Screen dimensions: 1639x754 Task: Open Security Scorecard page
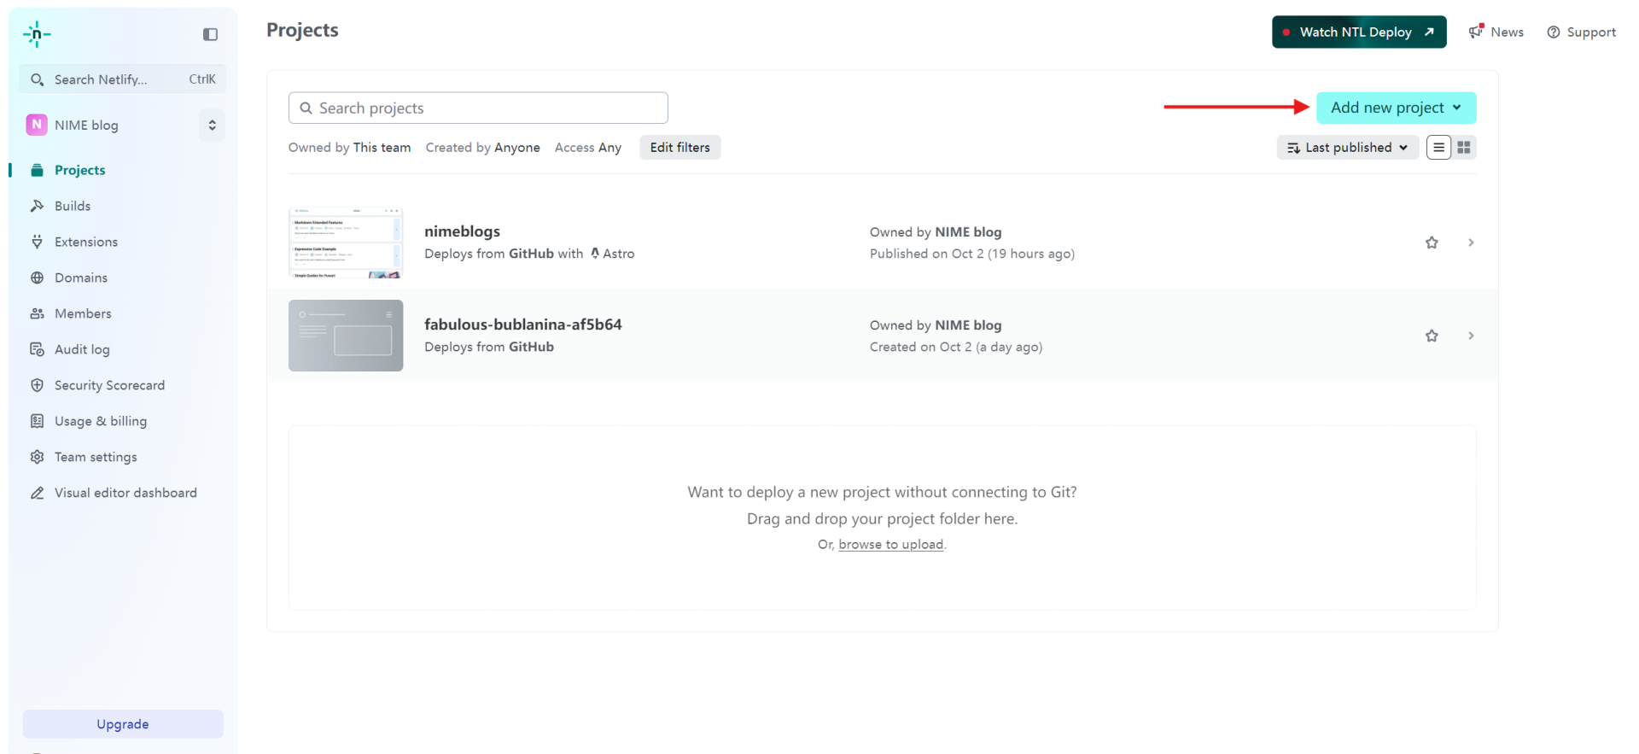click(109, 385)
